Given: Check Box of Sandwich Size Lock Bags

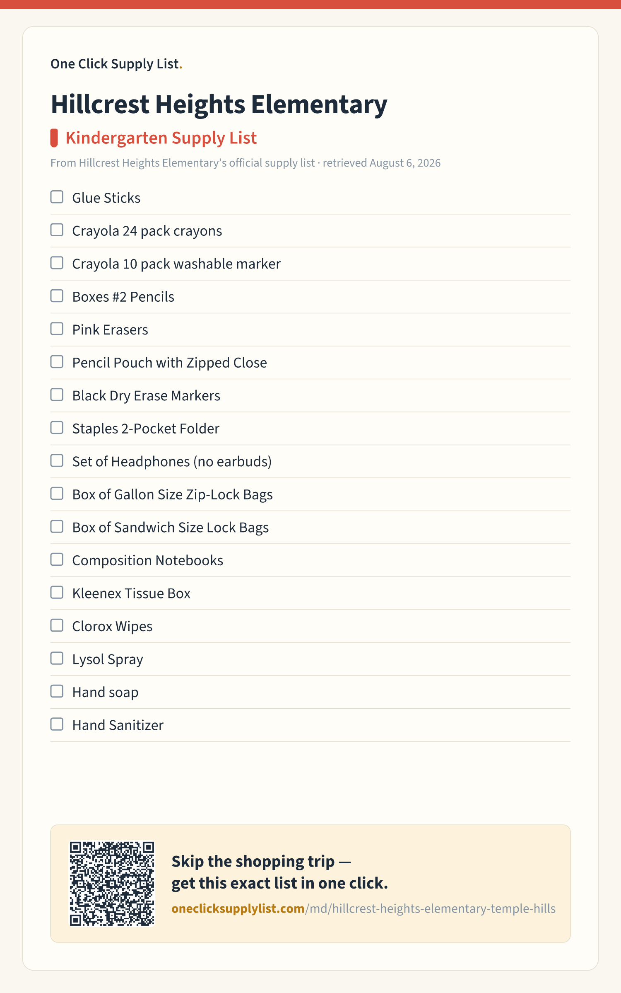Looking at the screenshot, I should (x=57, y=526).
